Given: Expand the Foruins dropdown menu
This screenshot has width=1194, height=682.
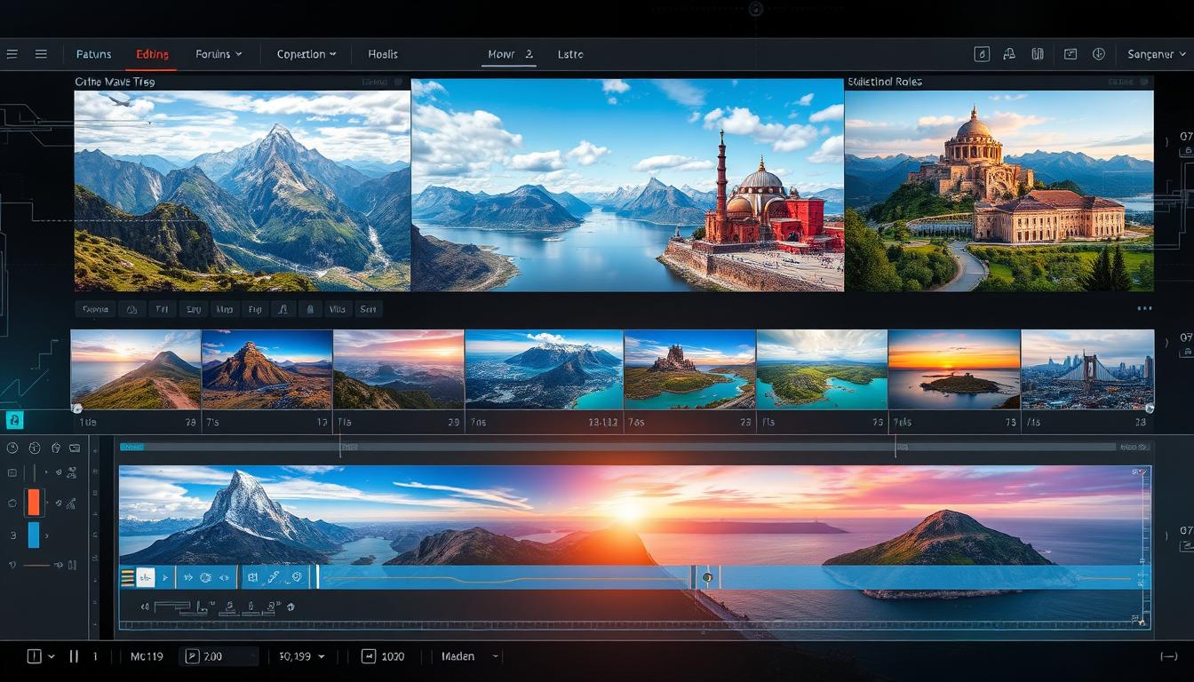Looking at the screenshot, I should 219,54.
